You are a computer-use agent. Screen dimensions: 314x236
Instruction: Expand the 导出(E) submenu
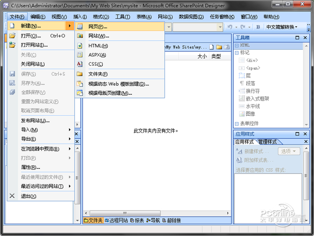click(41, 139)
